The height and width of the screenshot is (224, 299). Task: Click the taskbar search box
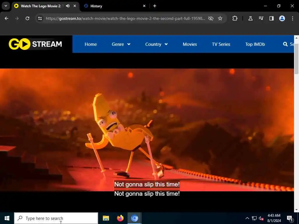coord(56,218)
